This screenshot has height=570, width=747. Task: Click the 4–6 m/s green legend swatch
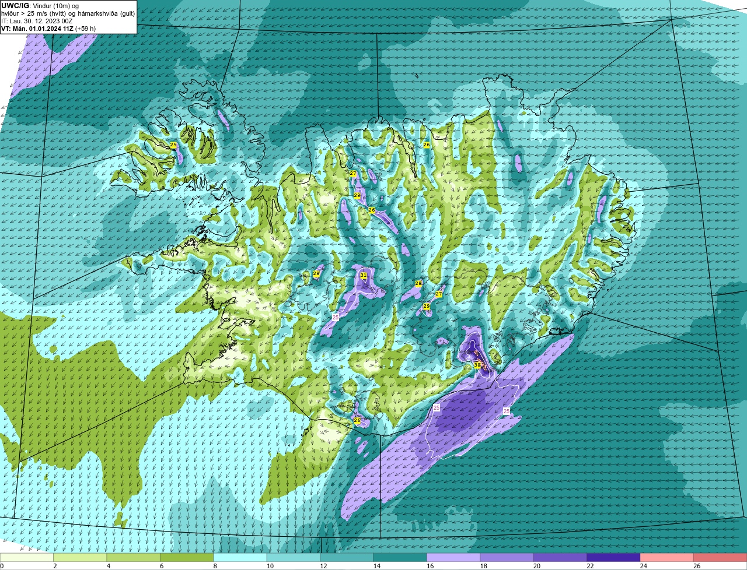[133, 557]
